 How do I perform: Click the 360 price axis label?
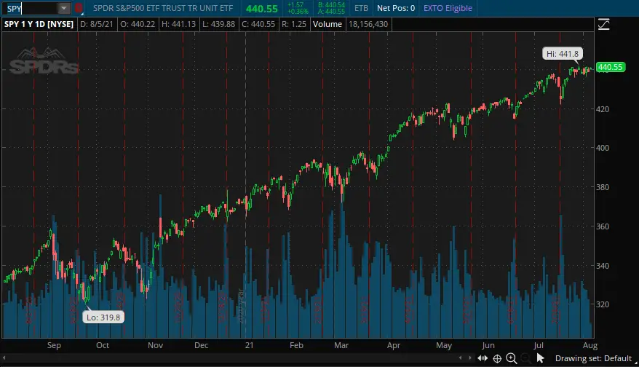603,226
